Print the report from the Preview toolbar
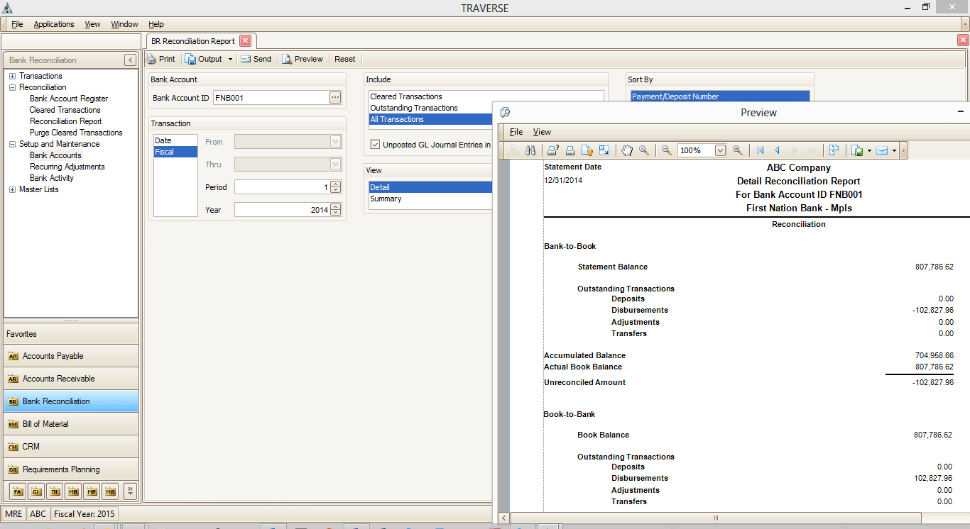The width and height of the screenshot is (970, 529). (570, 150)
